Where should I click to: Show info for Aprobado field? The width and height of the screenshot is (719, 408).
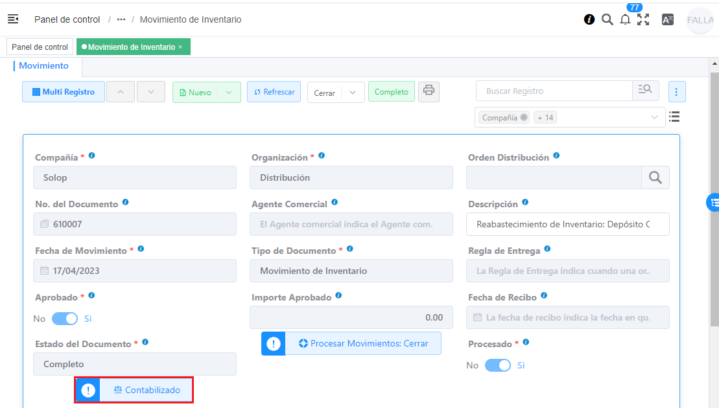click(91, 296)
